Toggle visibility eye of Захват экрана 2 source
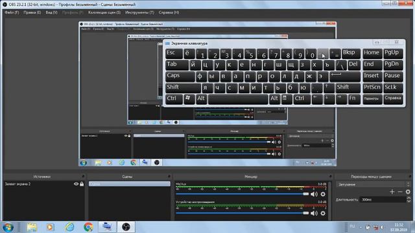The height and width of the screenshot is (233, 415). [x=76, y=184]
